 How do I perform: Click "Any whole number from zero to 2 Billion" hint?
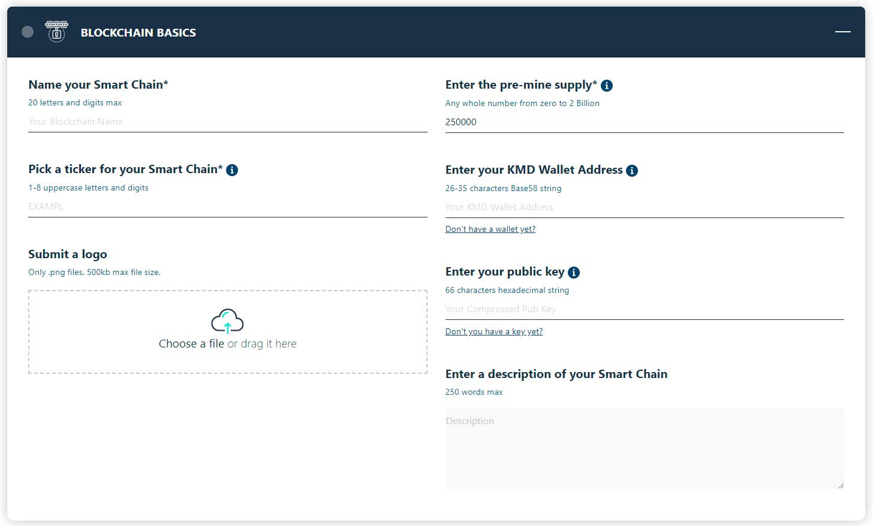click(522, 103)
